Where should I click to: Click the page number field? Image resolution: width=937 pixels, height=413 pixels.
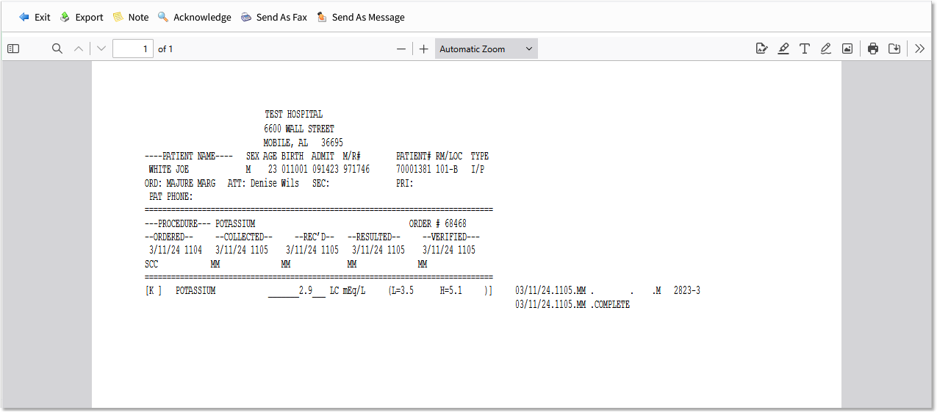click(133, 49)
